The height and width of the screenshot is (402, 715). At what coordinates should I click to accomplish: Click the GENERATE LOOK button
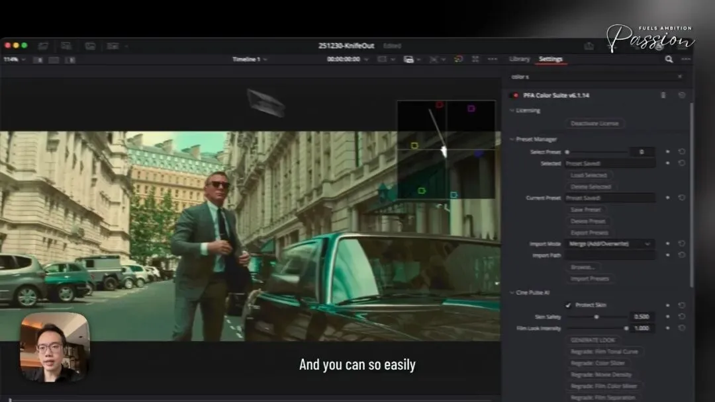[x=593, y=340]
